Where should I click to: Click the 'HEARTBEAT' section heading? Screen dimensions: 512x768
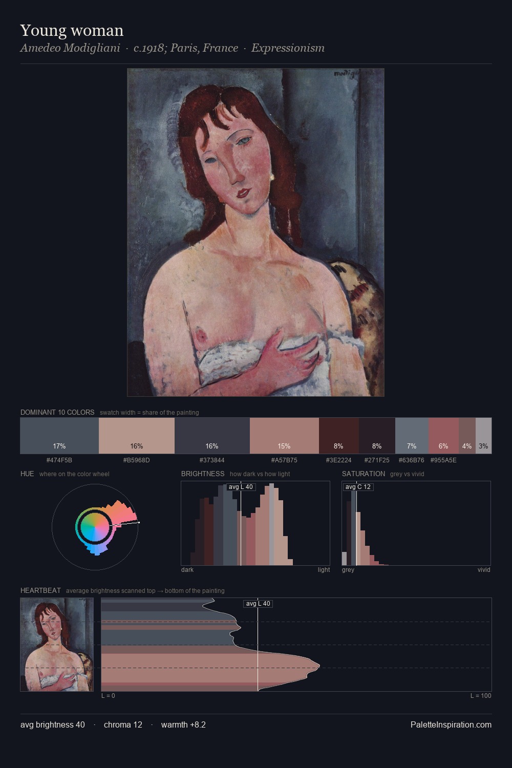(x=40, y=590)
